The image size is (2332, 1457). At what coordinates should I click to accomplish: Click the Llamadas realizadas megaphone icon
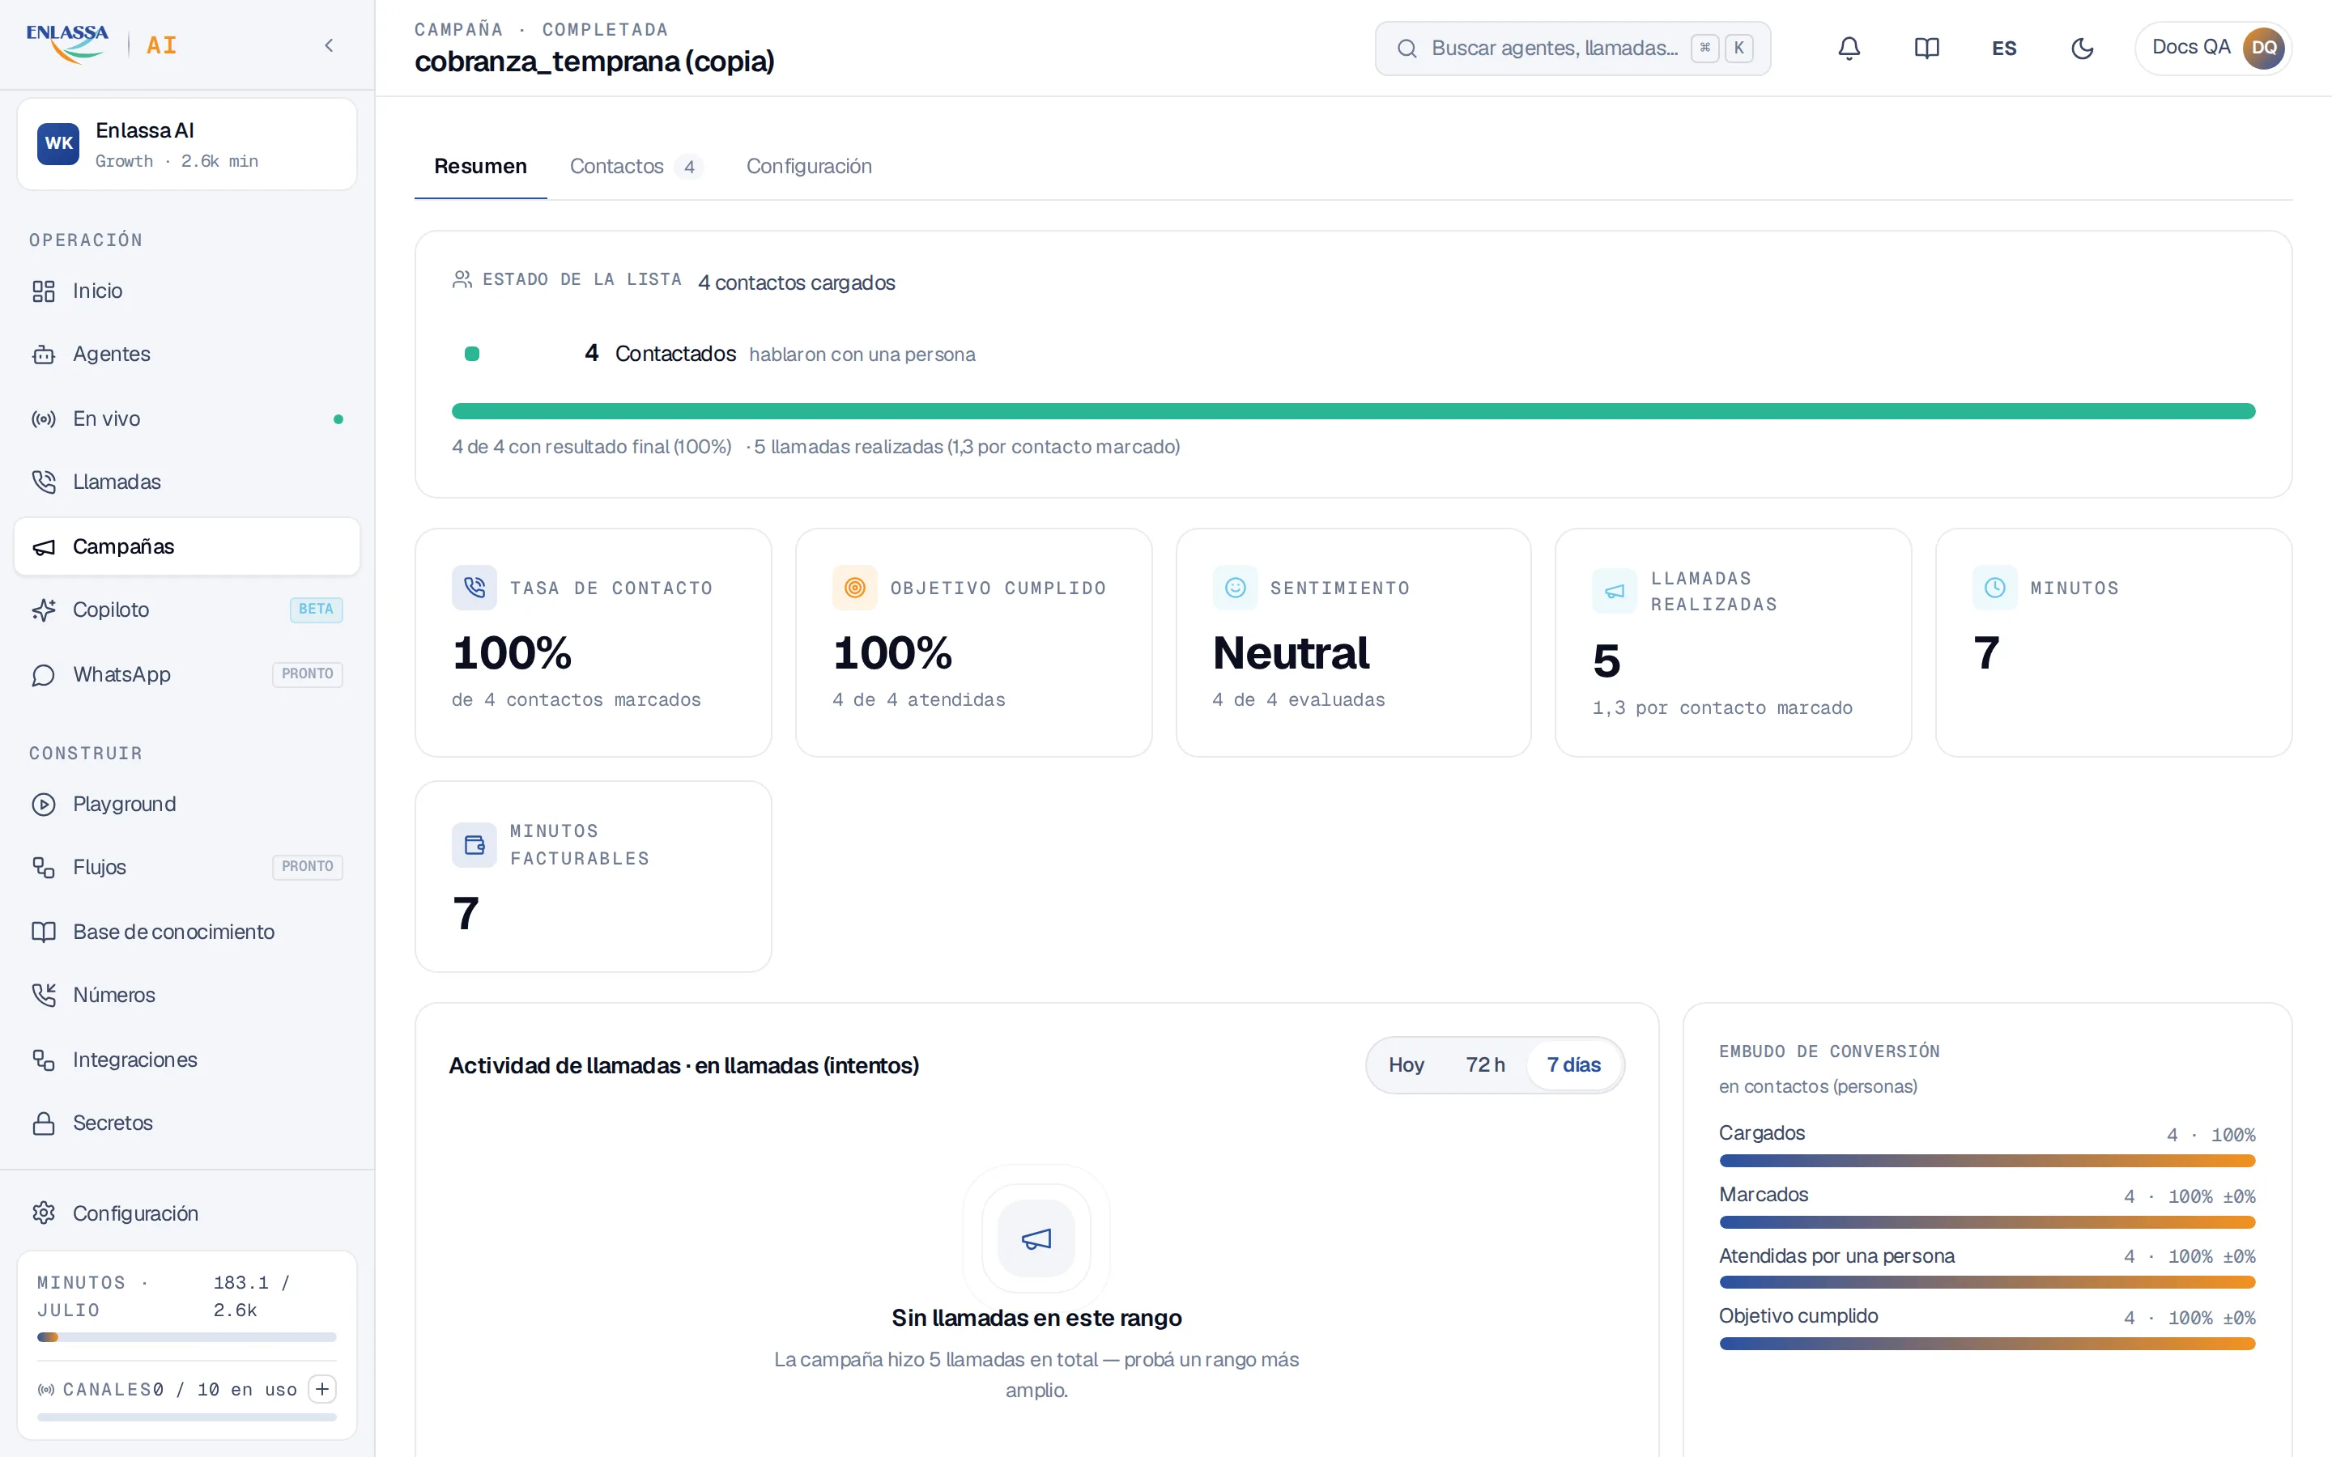tap(1614, 592)
